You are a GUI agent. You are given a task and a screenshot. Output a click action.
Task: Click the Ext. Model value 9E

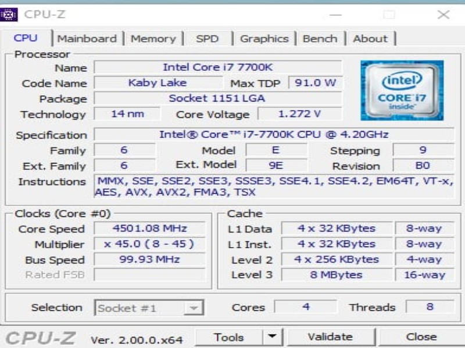[276, 165]
